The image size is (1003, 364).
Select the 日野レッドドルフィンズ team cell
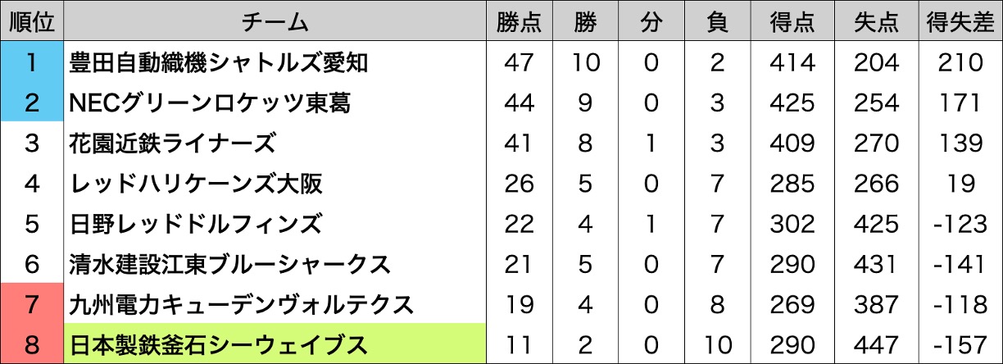pos(275,223)
